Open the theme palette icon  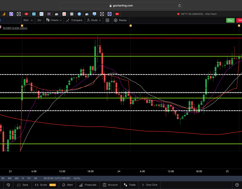pos(8,185)
